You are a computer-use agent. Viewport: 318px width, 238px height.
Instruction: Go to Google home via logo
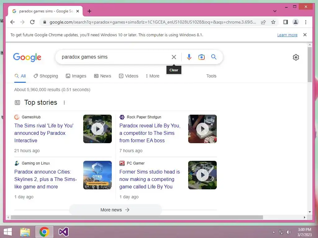point(27,57)
